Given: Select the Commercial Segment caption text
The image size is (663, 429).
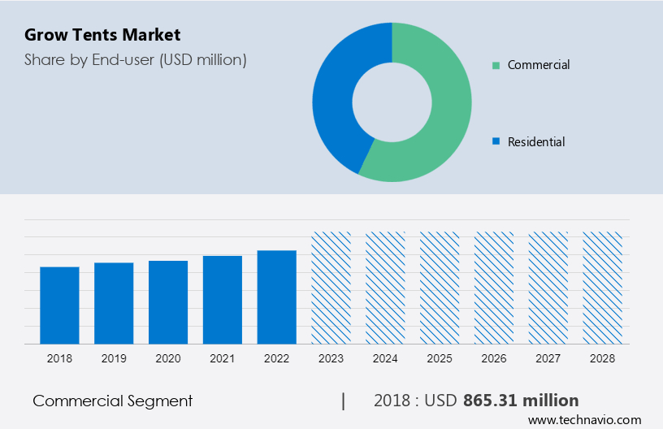Looking at the screenshot, I should [113, 401].
